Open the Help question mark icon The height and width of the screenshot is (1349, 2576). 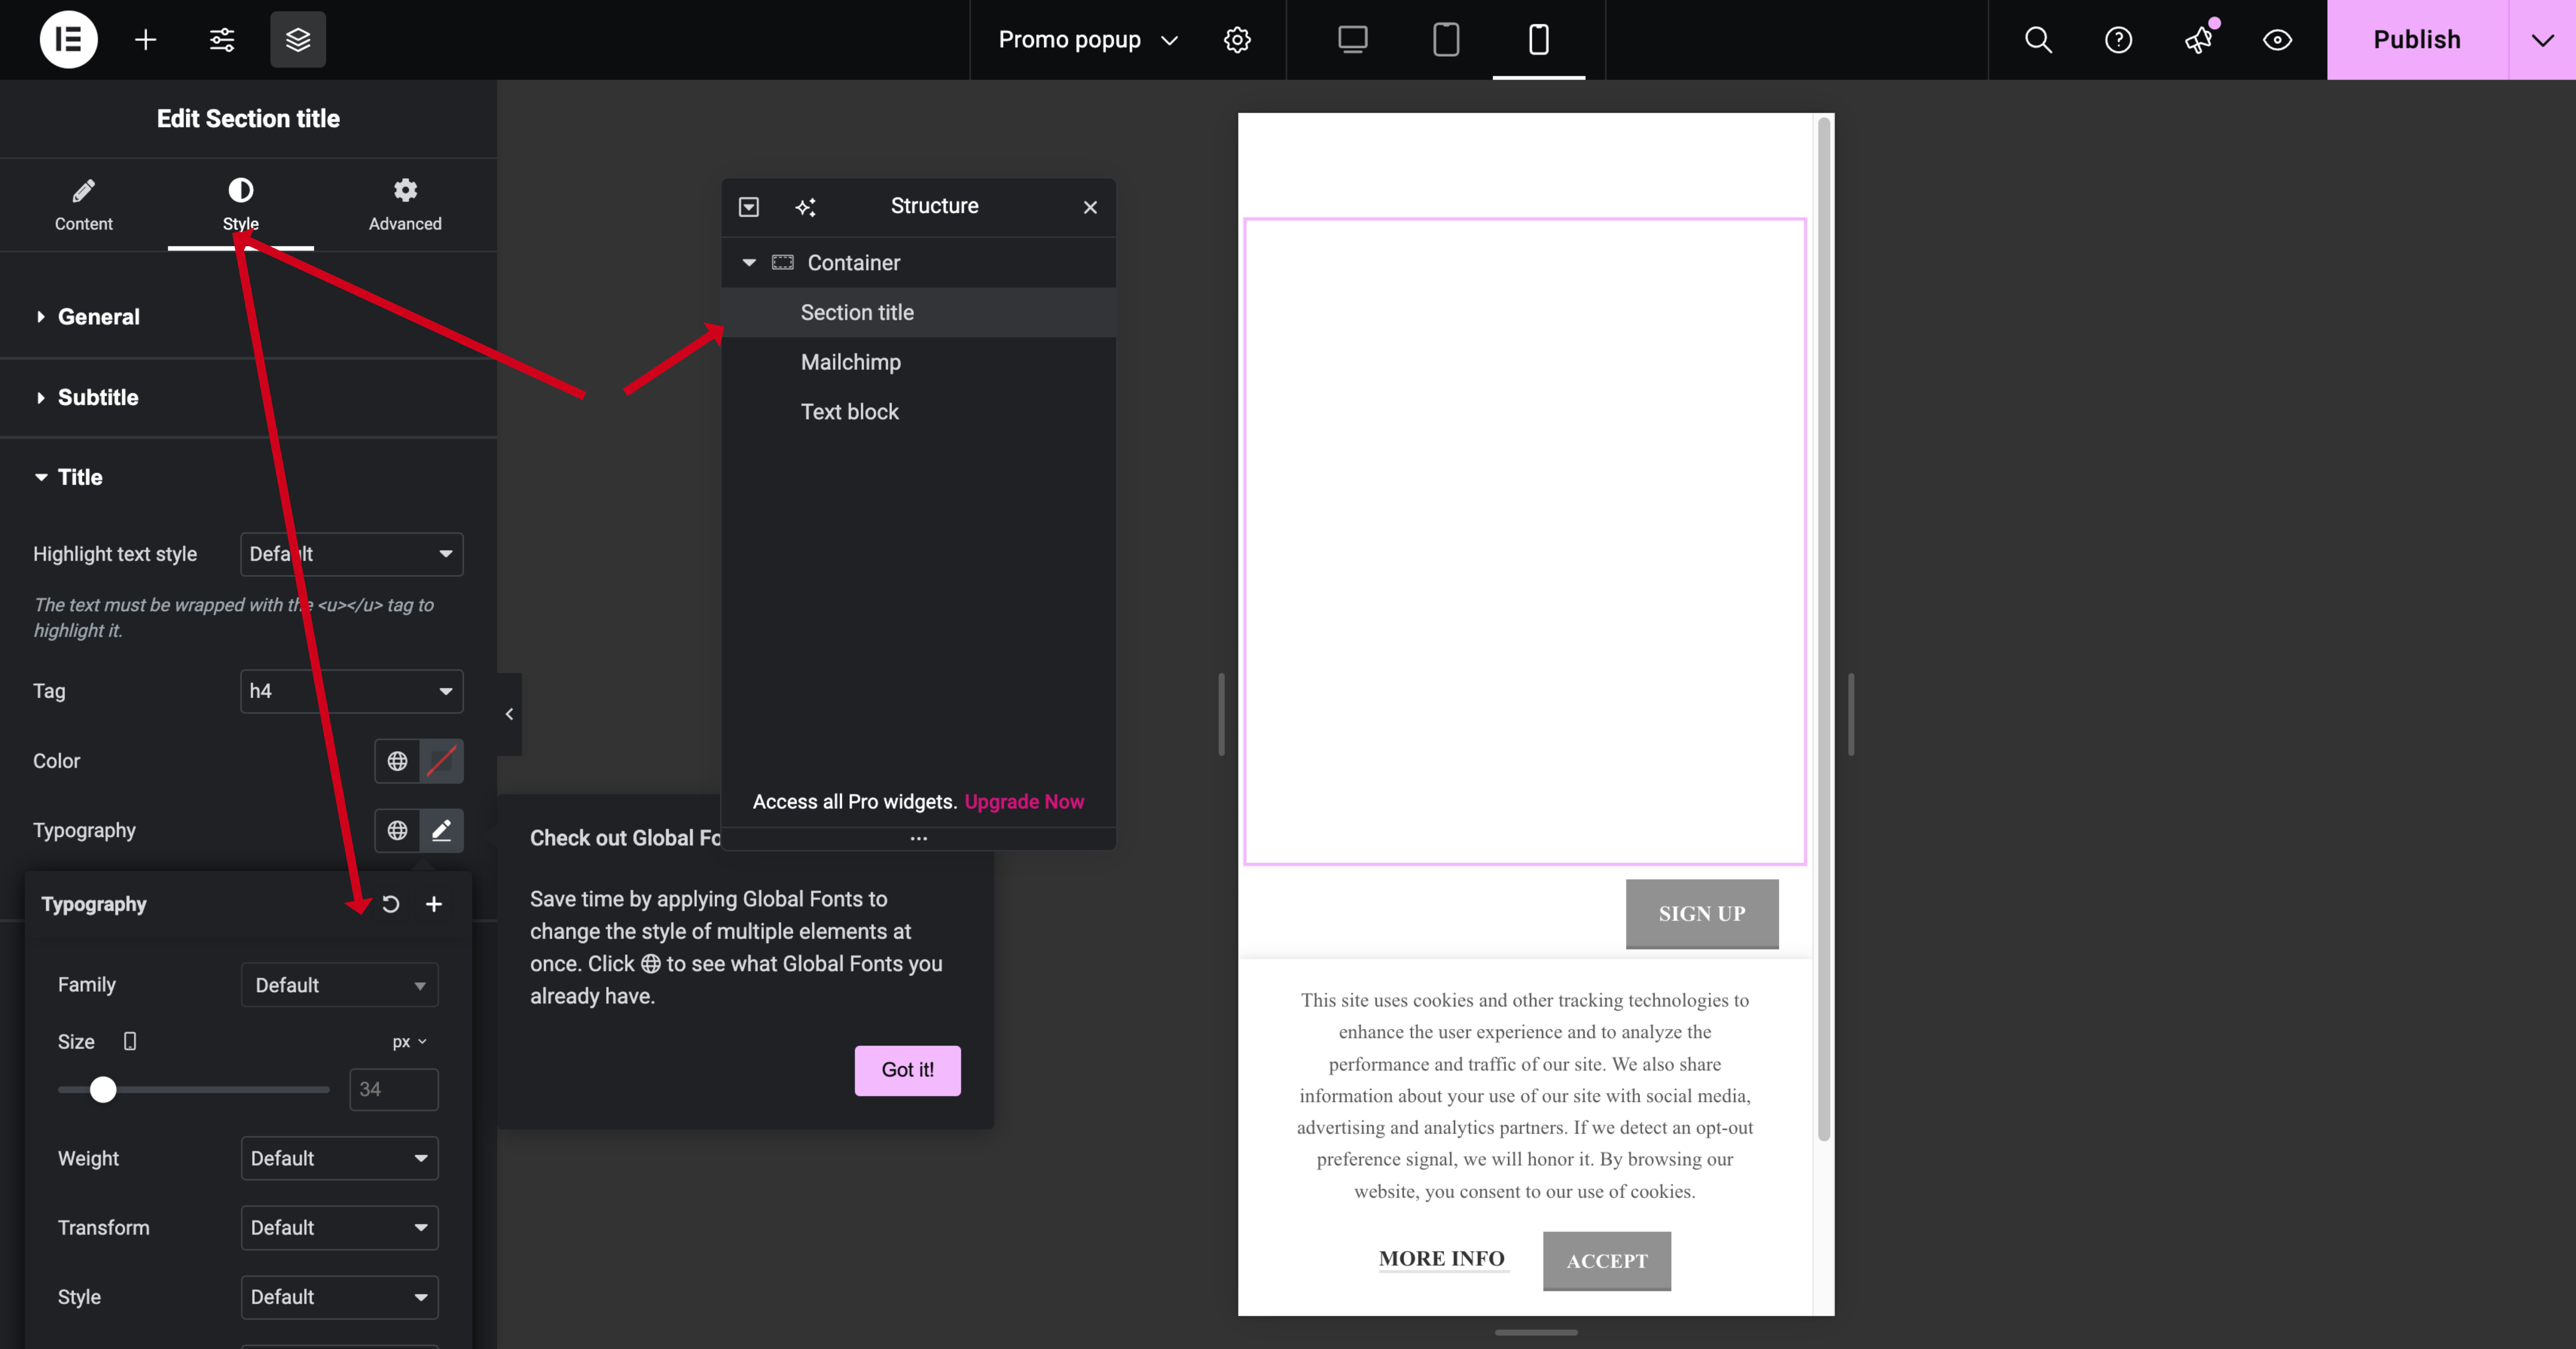2118,40
